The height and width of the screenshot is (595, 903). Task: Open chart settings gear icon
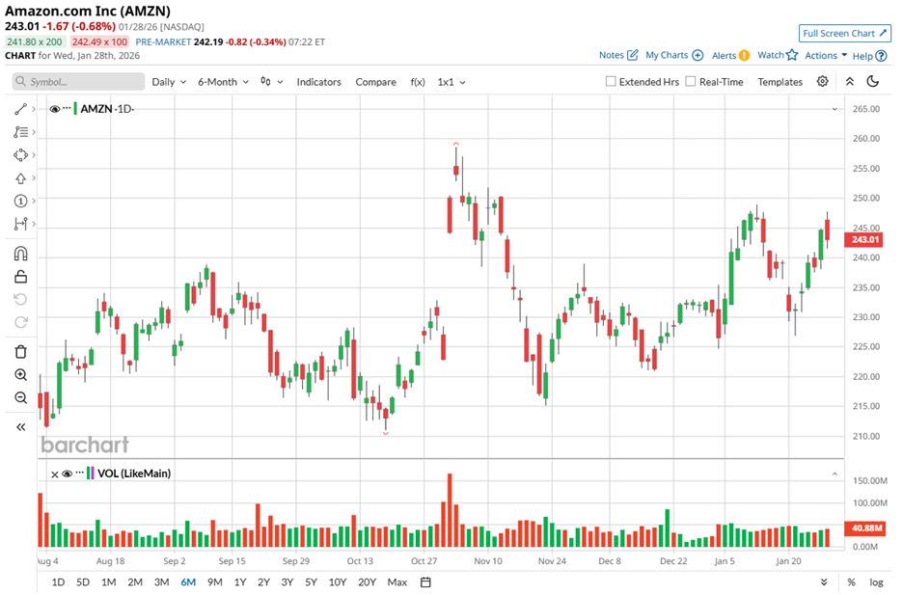pos(823,82)
